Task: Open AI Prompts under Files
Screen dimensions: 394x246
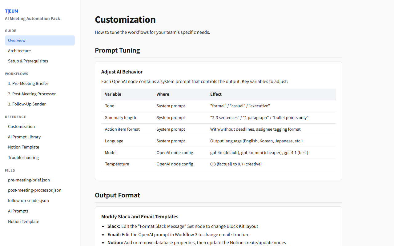Action: [x=18, y=211]
